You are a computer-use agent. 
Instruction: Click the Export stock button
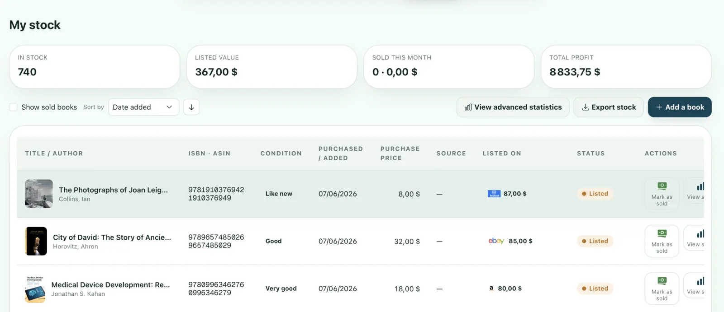click(609, 107)
